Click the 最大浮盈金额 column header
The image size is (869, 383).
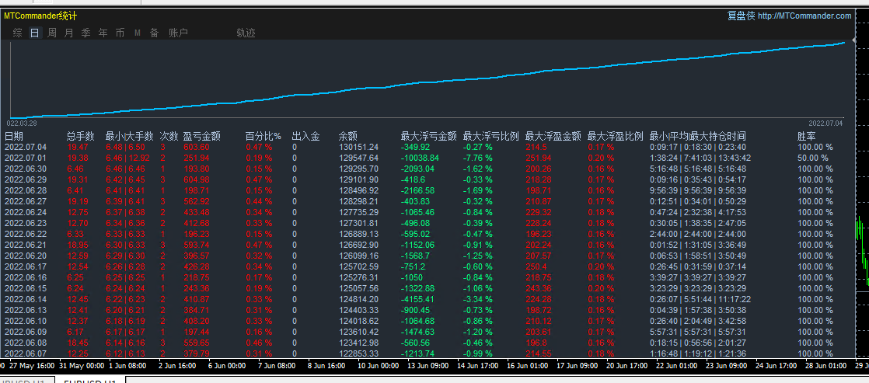tap(553, 137)
